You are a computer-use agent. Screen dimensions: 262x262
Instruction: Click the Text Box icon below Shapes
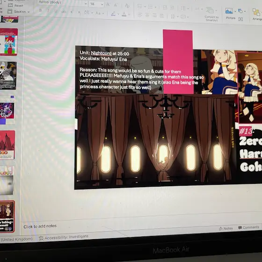[x=240, y=19]
